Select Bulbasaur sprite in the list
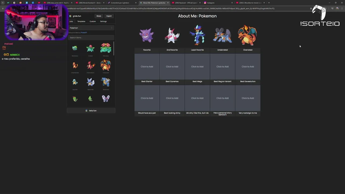Image resolution: width=345 pixels, height=194 pixels. (75, 48)
